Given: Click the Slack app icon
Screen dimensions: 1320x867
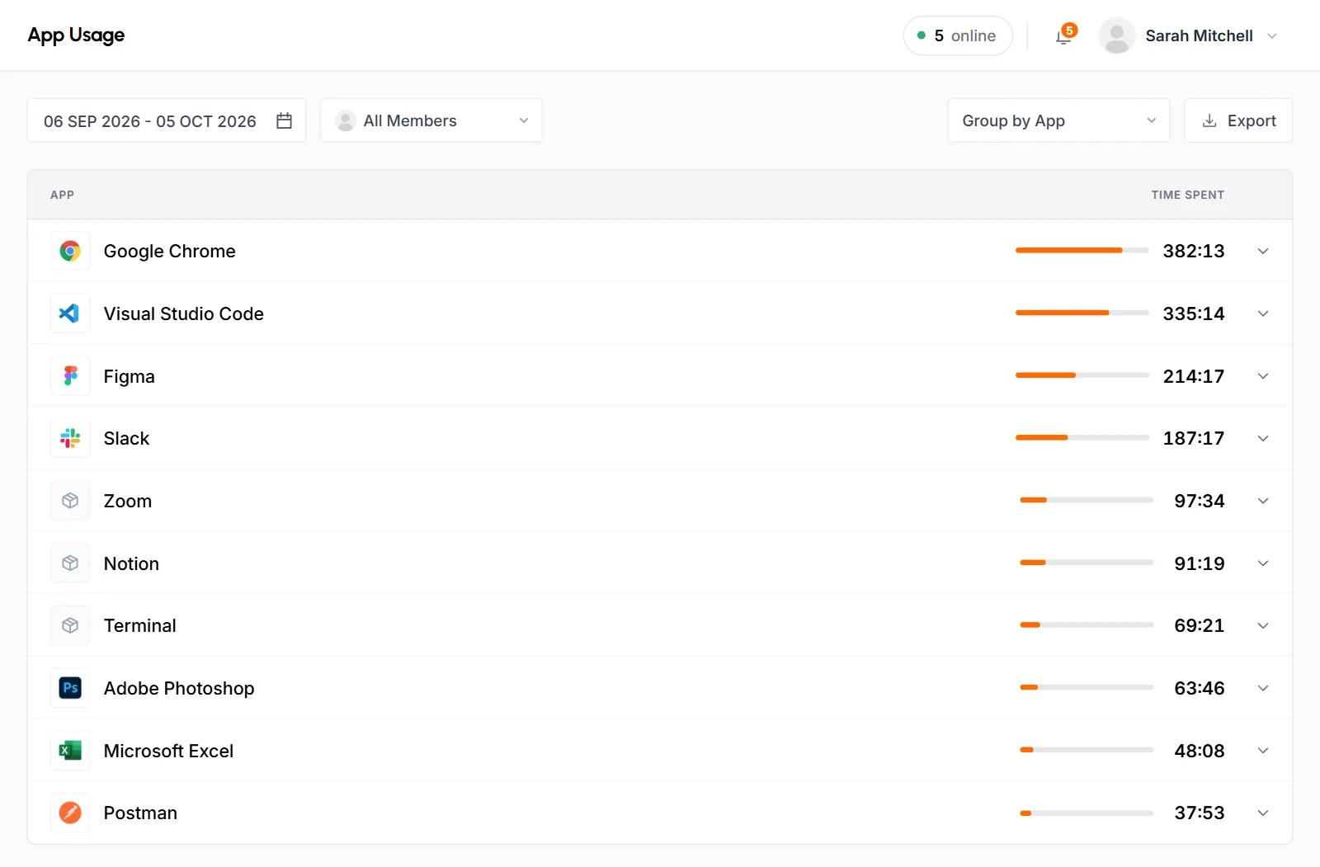Looking at the screenshot, I should (70, 438).
